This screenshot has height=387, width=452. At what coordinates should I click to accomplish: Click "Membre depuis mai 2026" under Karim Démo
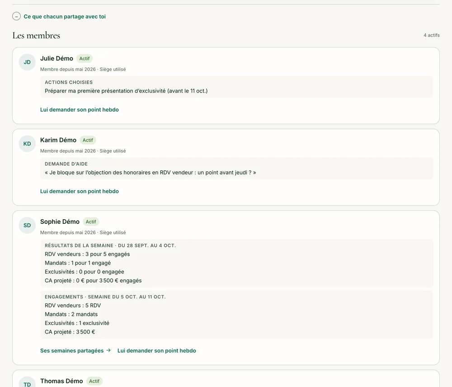68,151
